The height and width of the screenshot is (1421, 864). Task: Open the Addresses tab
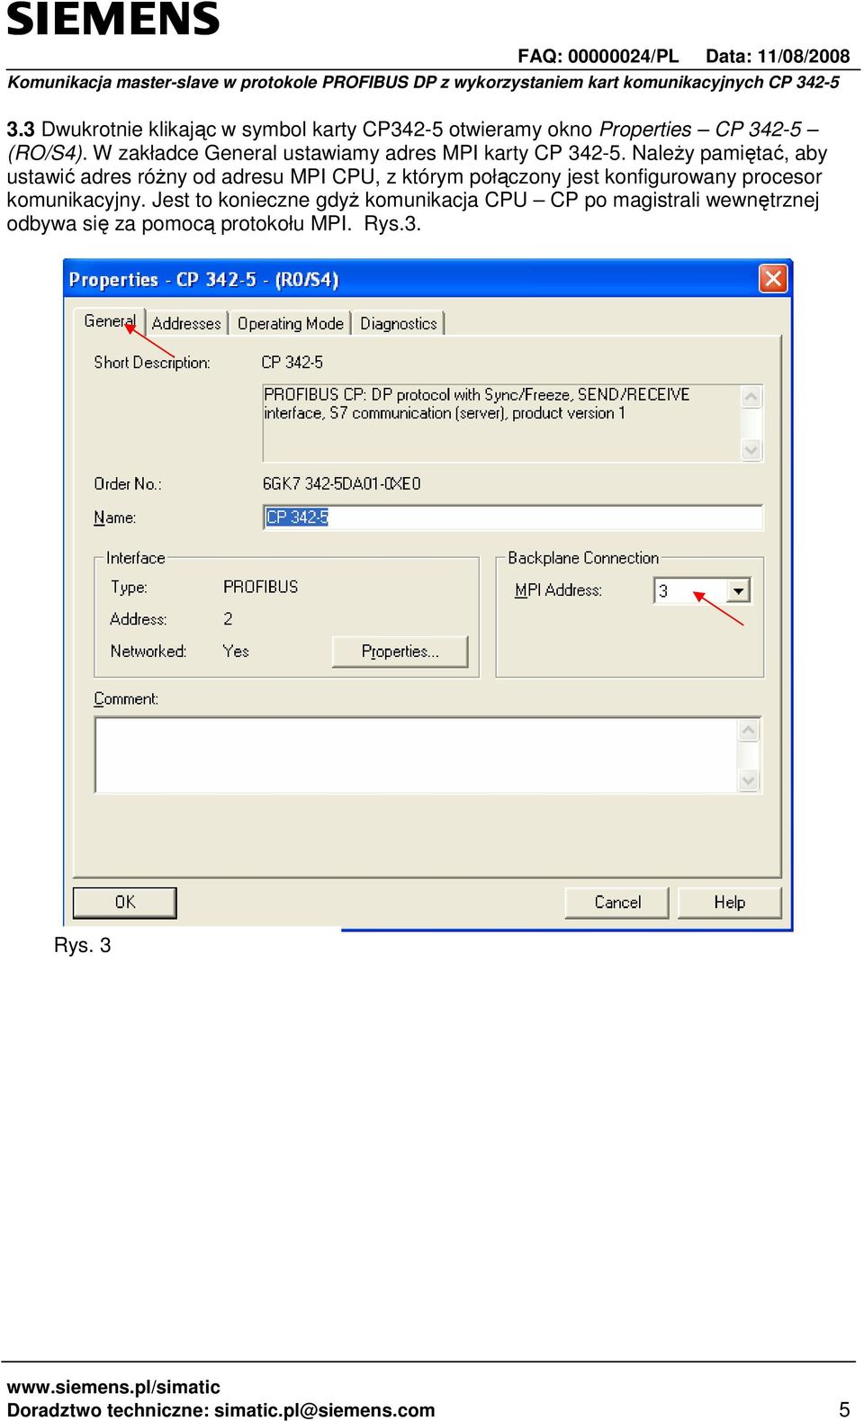186,323
